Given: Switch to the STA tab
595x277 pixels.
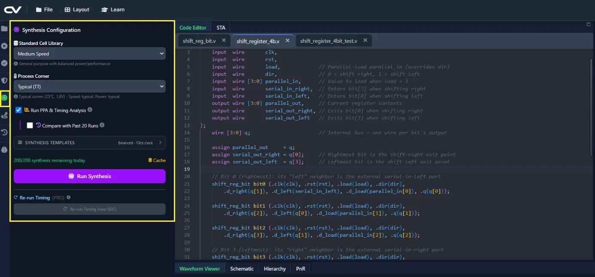Looking at the screenshot, I should [x=221, y=27].
